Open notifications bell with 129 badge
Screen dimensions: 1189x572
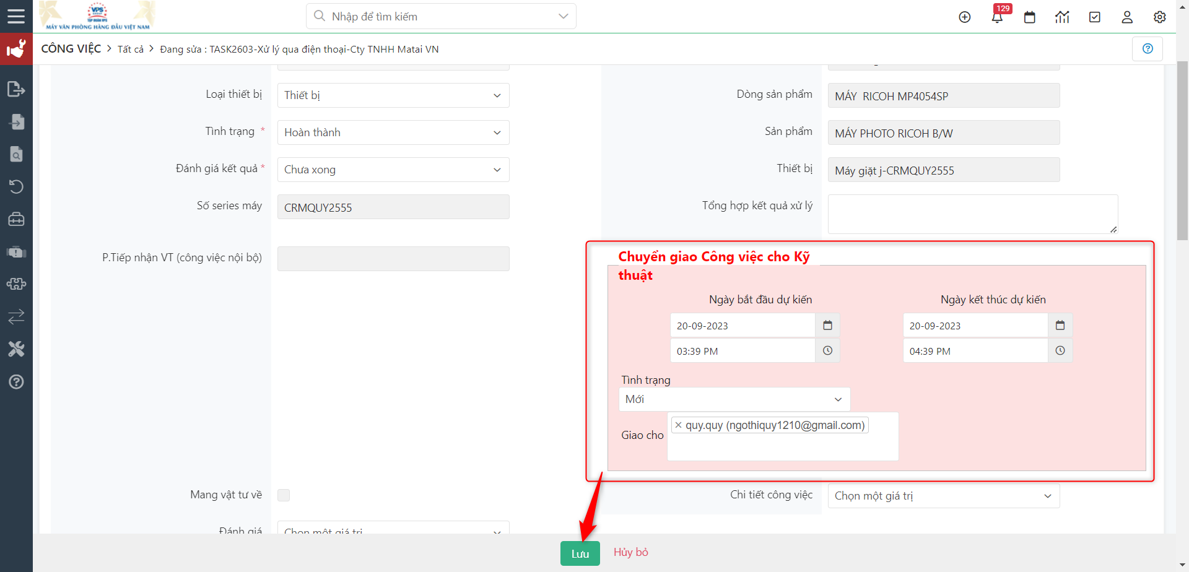coord(998,17)
